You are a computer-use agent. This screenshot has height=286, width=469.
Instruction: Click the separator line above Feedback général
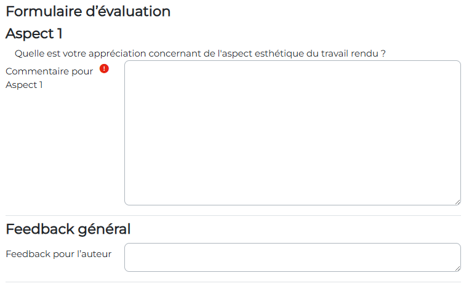pyautogui.click(x=233, y=215)
